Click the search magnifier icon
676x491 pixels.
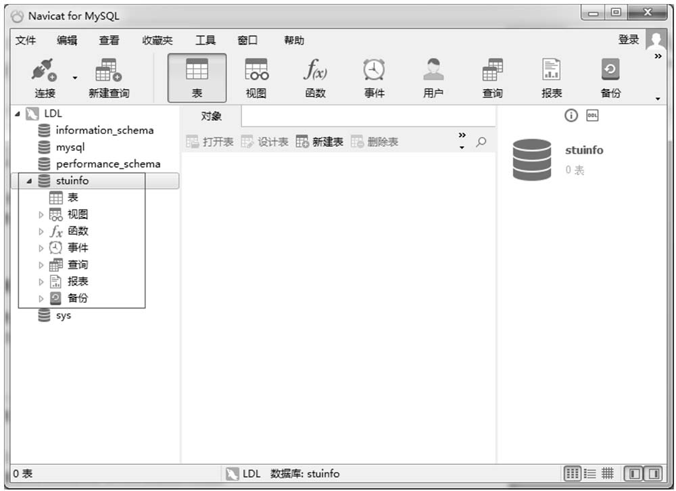point(481,142)
